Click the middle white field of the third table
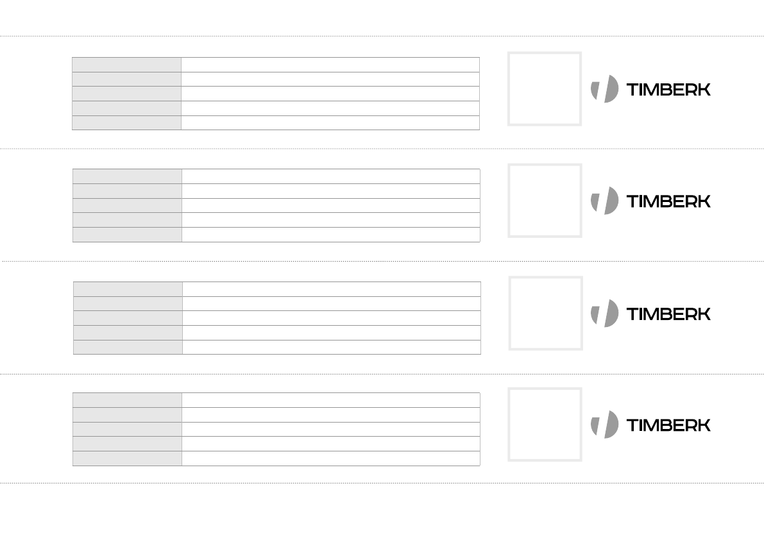Image resolution: width=764 pixels, height=538 pixels. [x=331, y=318]
